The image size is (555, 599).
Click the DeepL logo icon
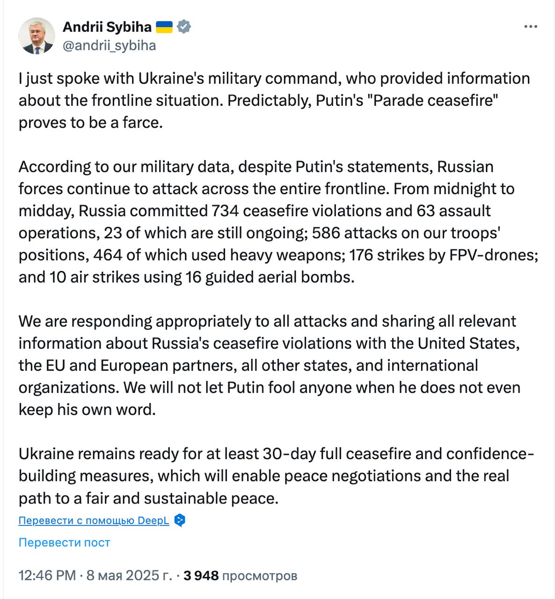pos(179,520)
